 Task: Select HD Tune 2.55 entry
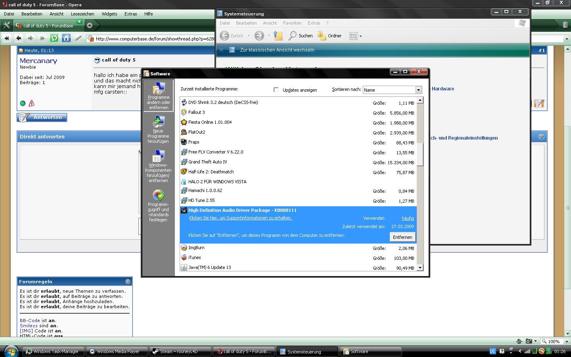tap(298, 201)
